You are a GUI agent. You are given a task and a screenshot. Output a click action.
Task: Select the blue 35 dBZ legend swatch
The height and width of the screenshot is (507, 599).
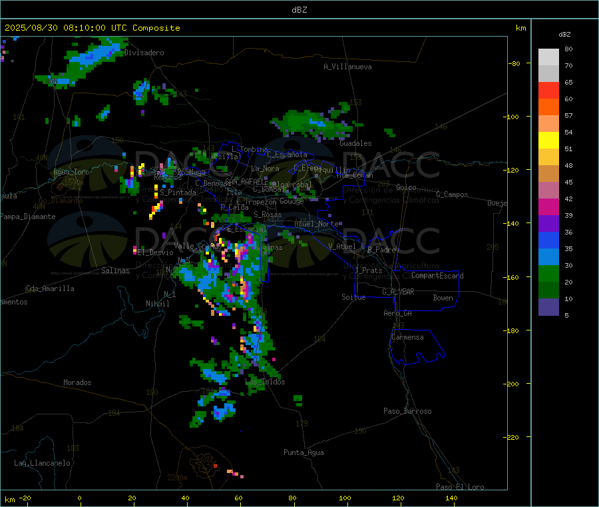[548, 240]
